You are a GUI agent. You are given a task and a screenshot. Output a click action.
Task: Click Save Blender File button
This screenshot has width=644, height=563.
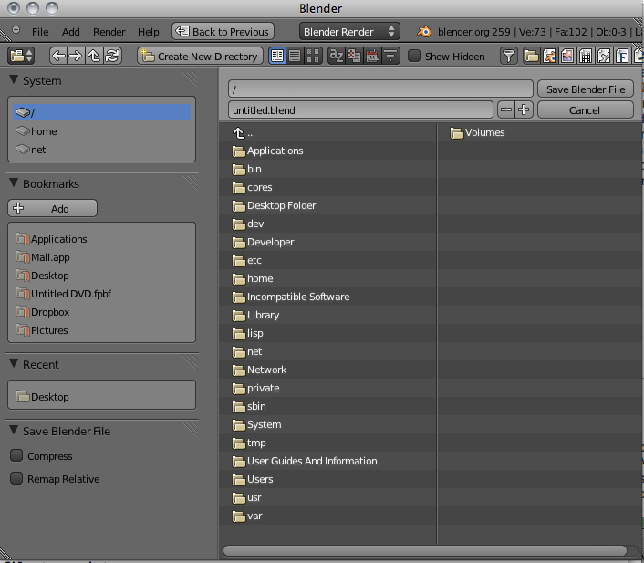(586, 89)
